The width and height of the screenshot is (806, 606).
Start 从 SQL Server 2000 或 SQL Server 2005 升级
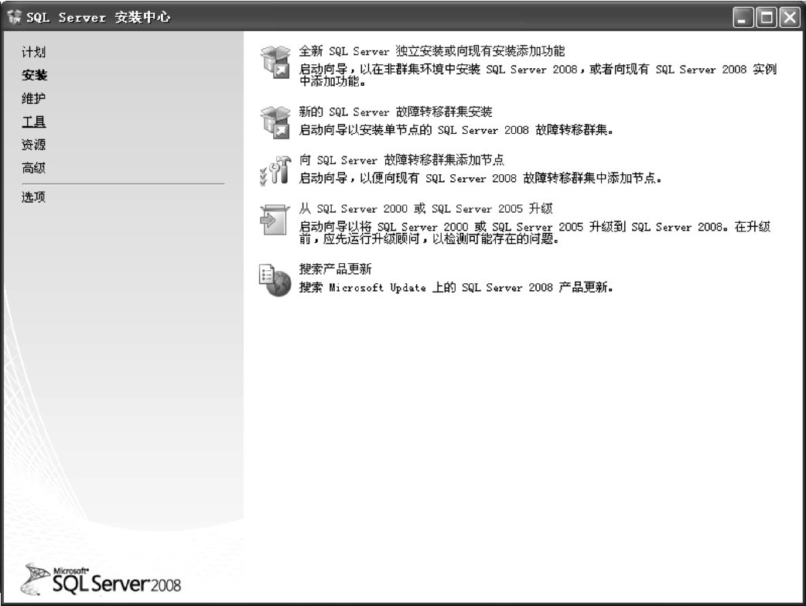tap(425, 208)
